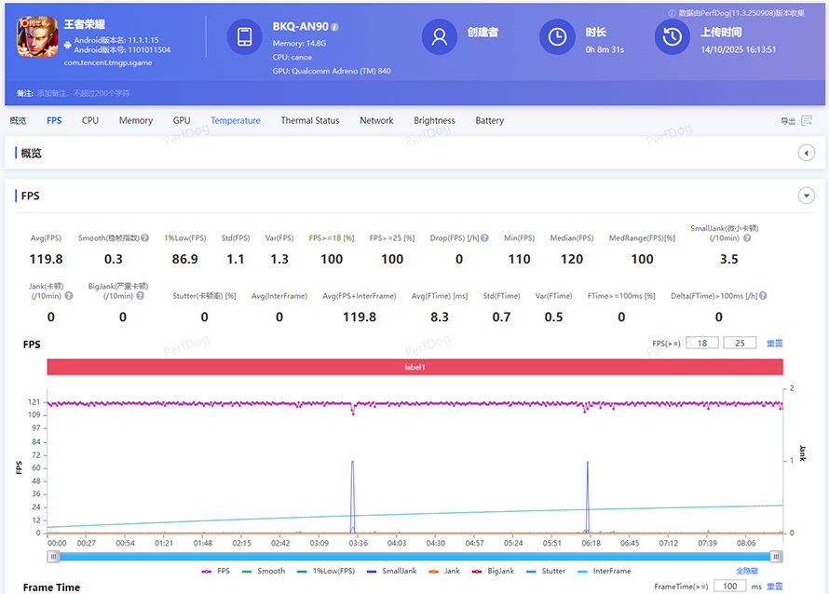Click the 王者荣耀 game app icon
The image size is (829, 594).
click(37, 37)
